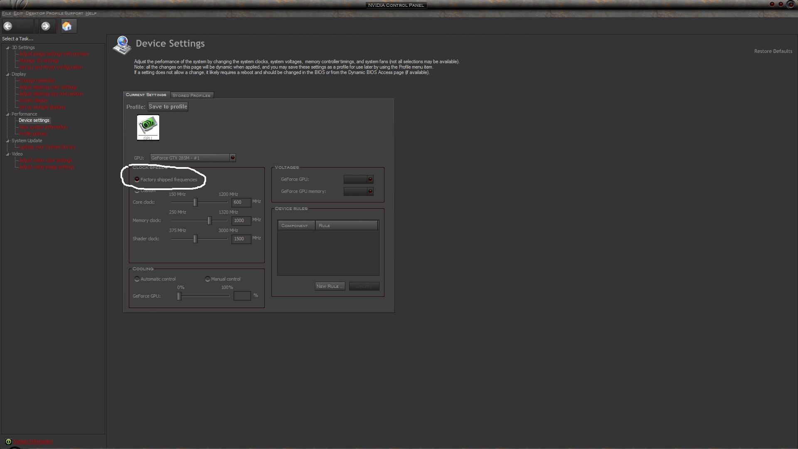This screenshot has width=798, height=449.
Task: Click the Shader clock 1500 MHz field
Action: click(x=241, y=239)
